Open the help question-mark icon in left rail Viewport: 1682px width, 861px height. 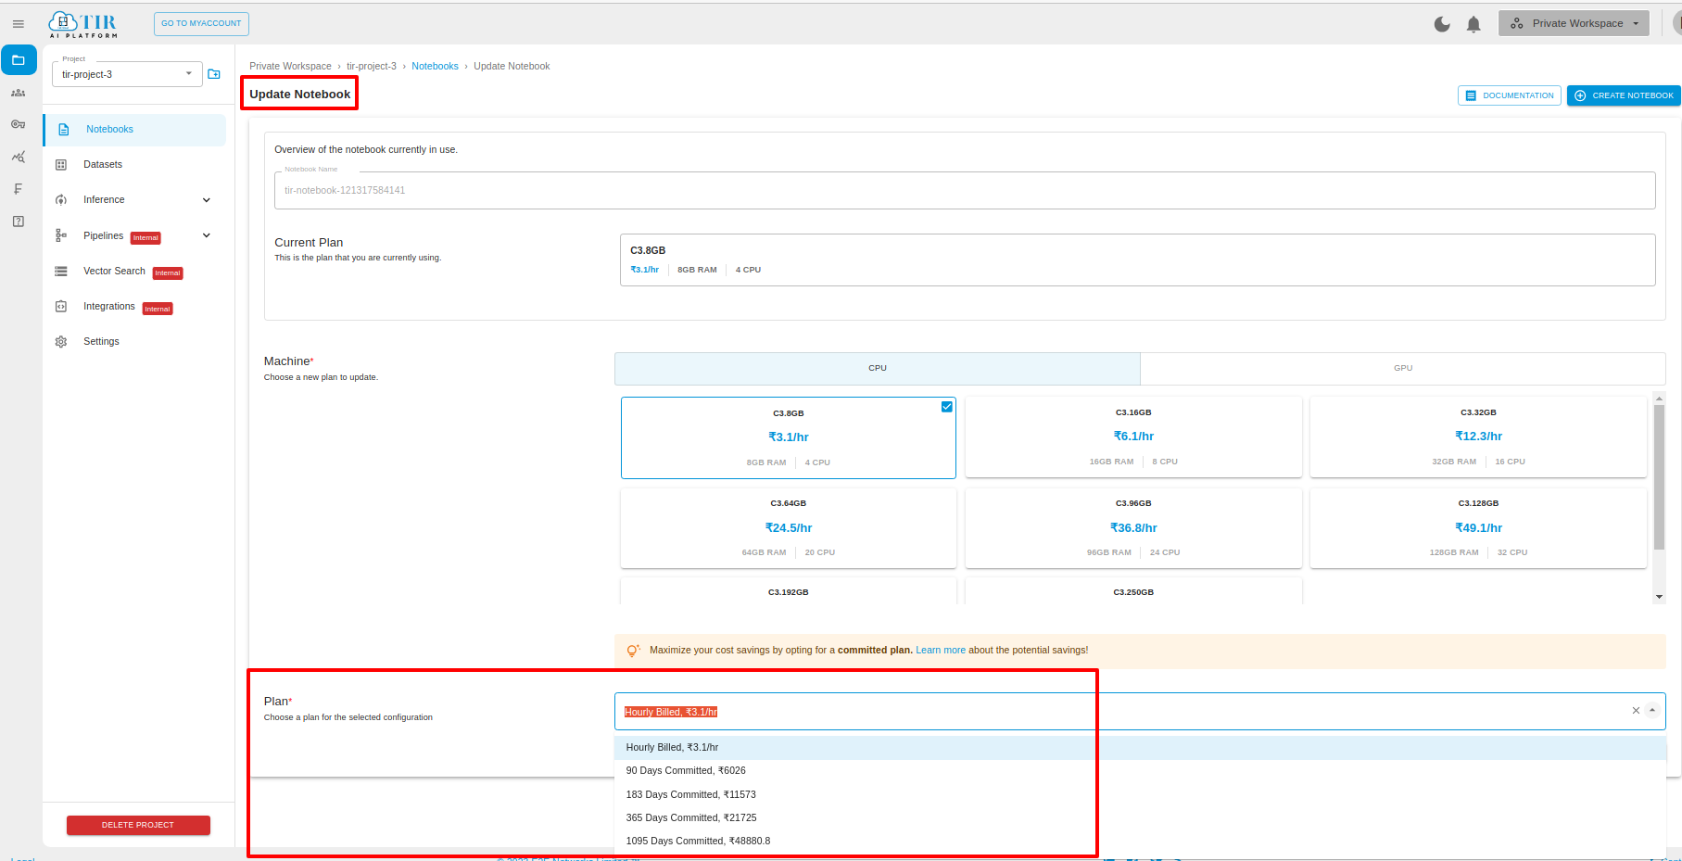click(18, 222)
